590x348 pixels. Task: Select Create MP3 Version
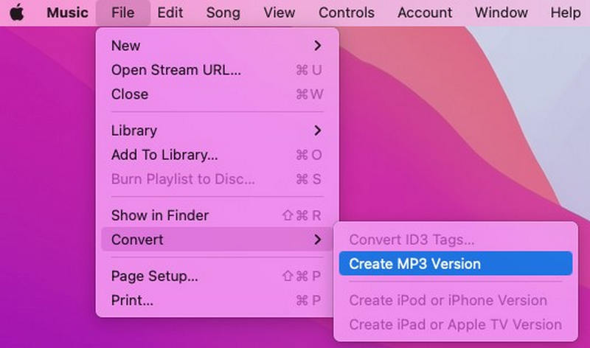pos(456,264)
